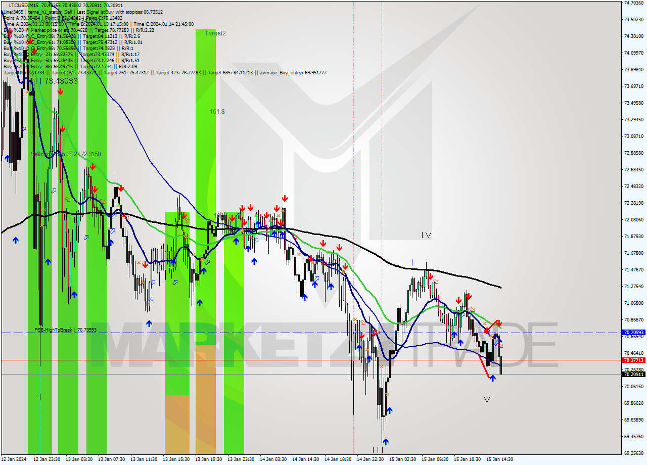The width and height of the screenshot is (647, 465).
Task: Click the 72.88580 price axis label
Action: point(634,153)
